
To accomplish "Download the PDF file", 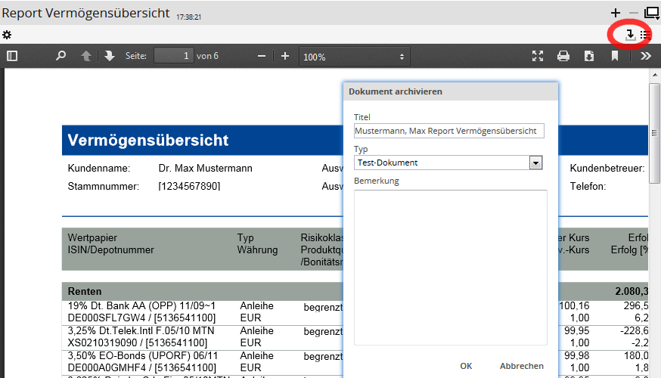I will click(589, 56).
